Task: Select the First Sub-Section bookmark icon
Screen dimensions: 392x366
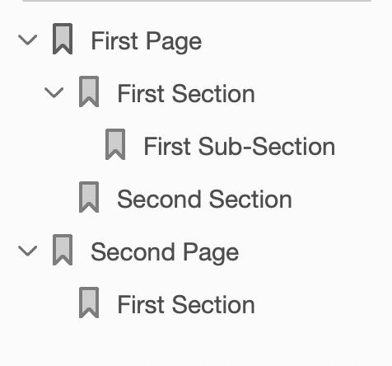Action: 115,144
